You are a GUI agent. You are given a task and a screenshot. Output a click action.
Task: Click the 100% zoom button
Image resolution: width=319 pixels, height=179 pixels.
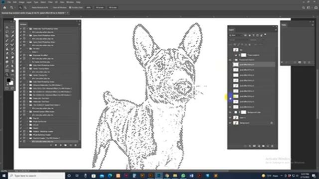pyautogui.click(x=89, y=7)
